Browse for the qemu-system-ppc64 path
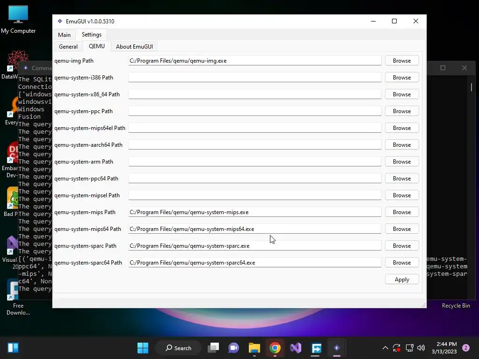Viewport: 479px width, 359px height. coord(402,178)
